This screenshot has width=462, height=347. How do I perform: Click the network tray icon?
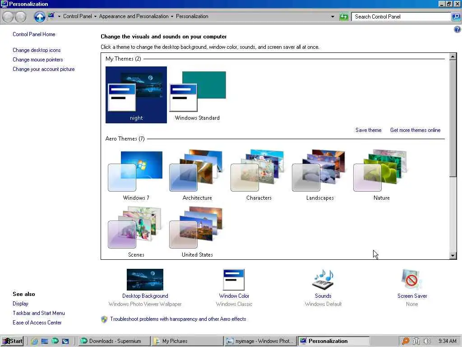coord(416,341)
